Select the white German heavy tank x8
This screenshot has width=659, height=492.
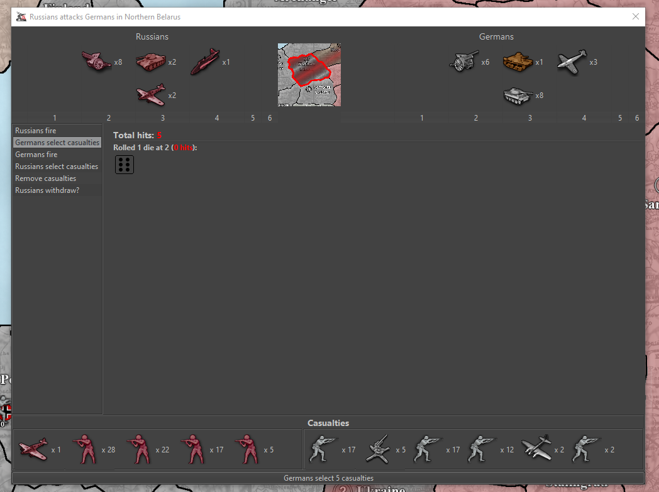[518, 95]
